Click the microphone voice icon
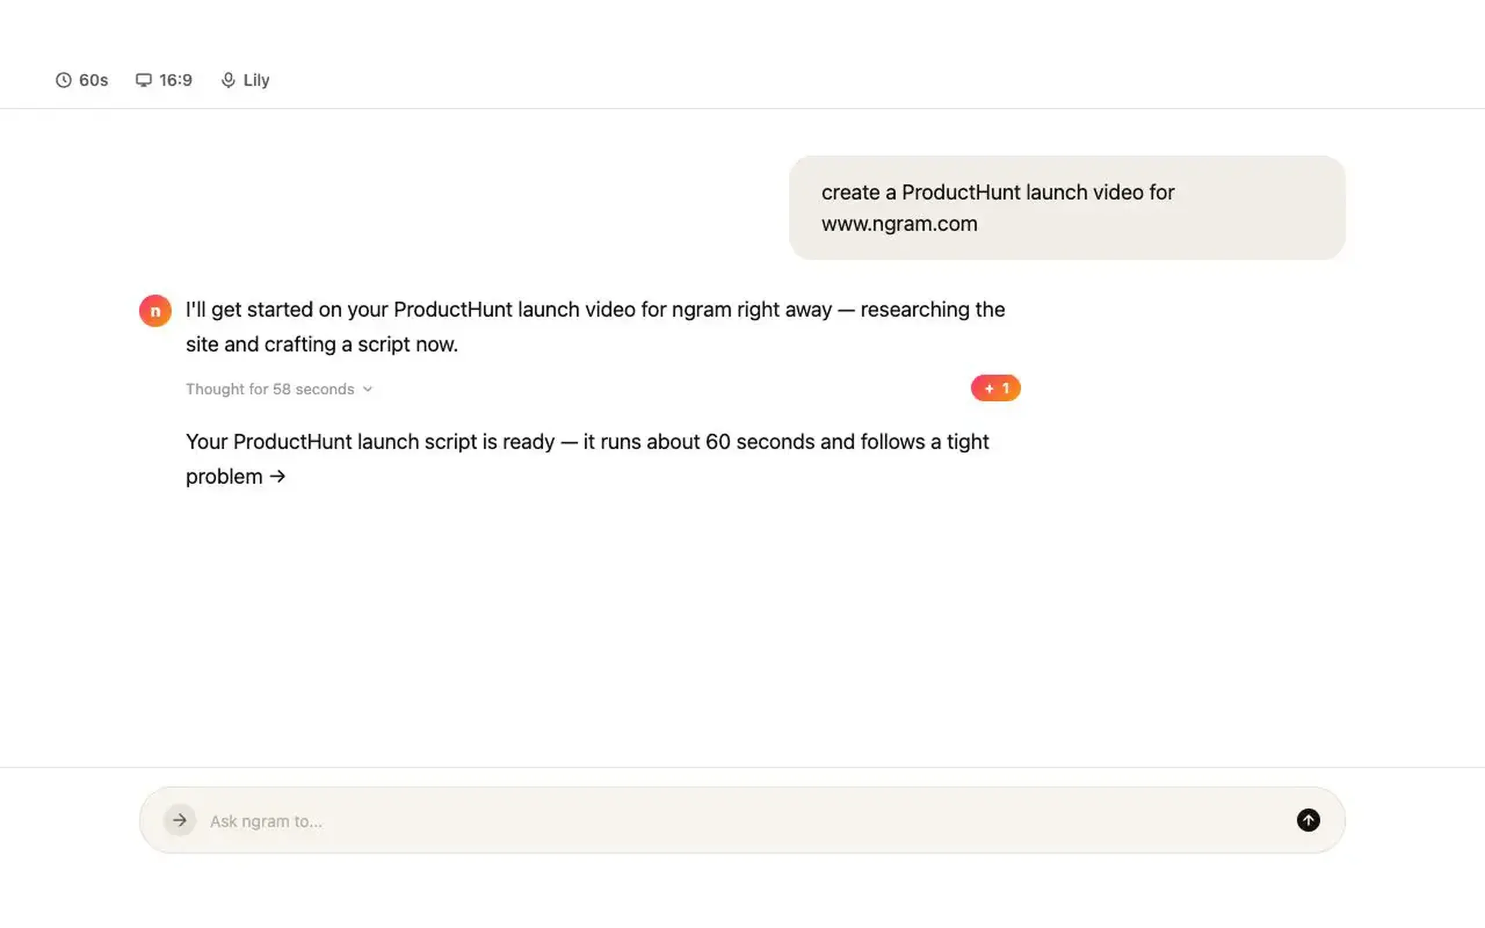Viewport: 1485px width, 928px height. 229,81
